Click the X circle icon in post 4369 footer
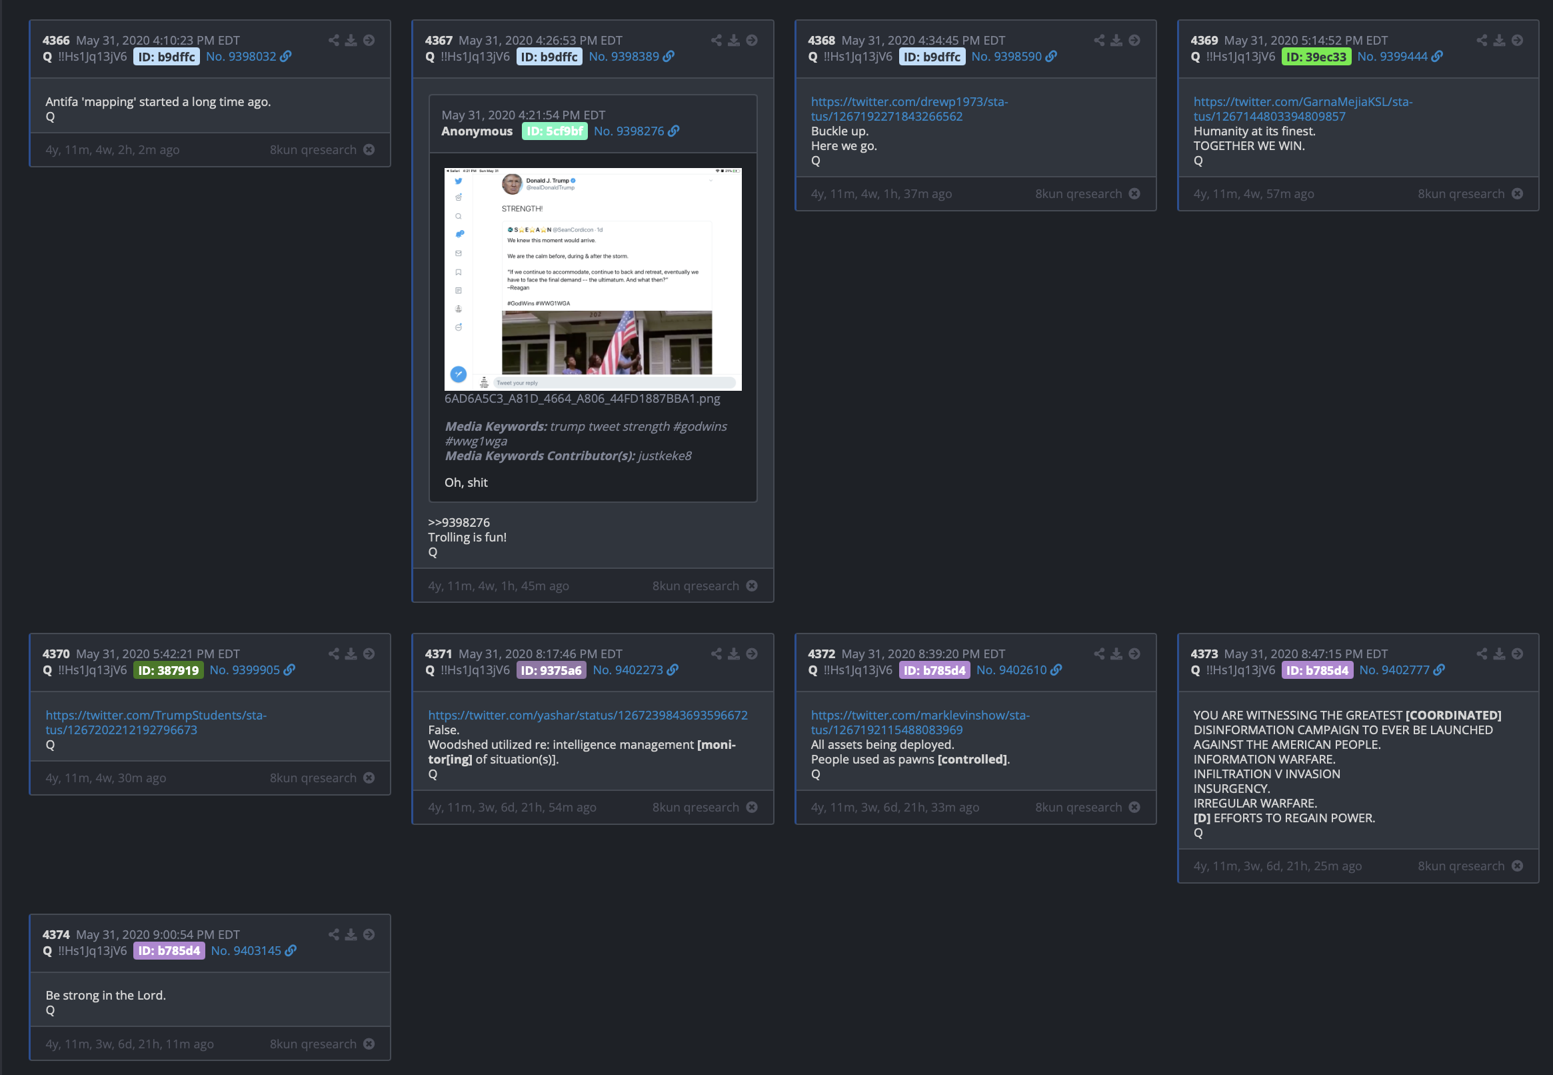Viewport: 1553px width, 1075px height. pos(1517,194)
